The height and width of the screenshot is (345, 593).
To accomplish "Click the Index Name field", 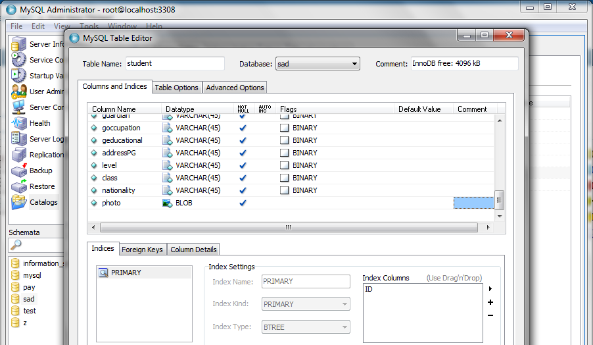I will click(x=306, y=281).
